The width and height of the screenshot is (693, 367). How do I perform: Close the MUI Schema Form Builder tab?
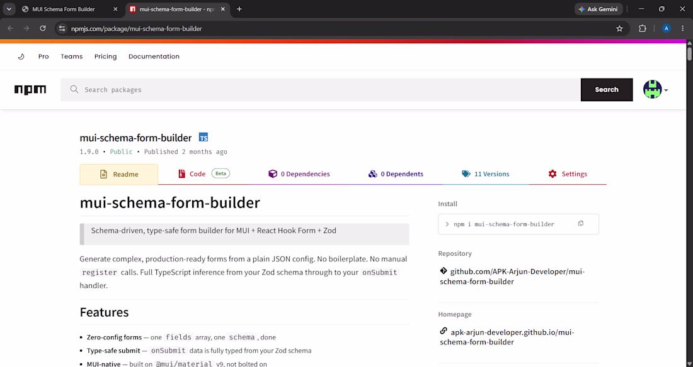[x=115, y=9]
